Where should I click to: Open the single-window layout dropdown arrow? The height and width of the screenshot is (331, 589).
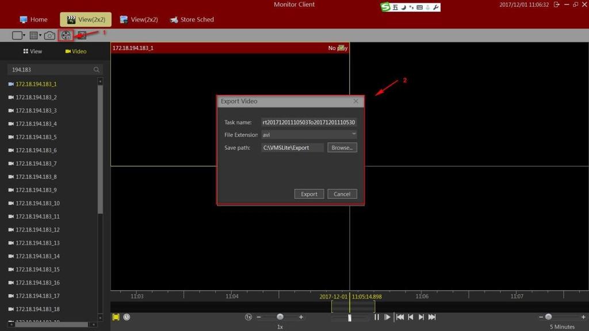tap(24, 35)
